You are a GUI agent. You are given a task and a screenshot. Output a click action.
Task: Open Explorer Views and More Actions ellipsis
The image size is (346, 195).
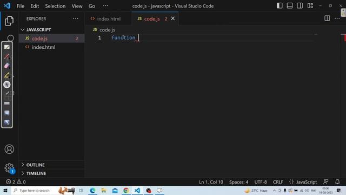(x=76, y=18)
